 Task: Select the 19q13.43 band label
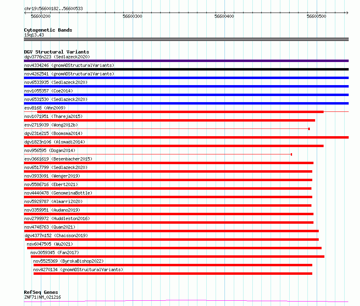click(34, 35)
